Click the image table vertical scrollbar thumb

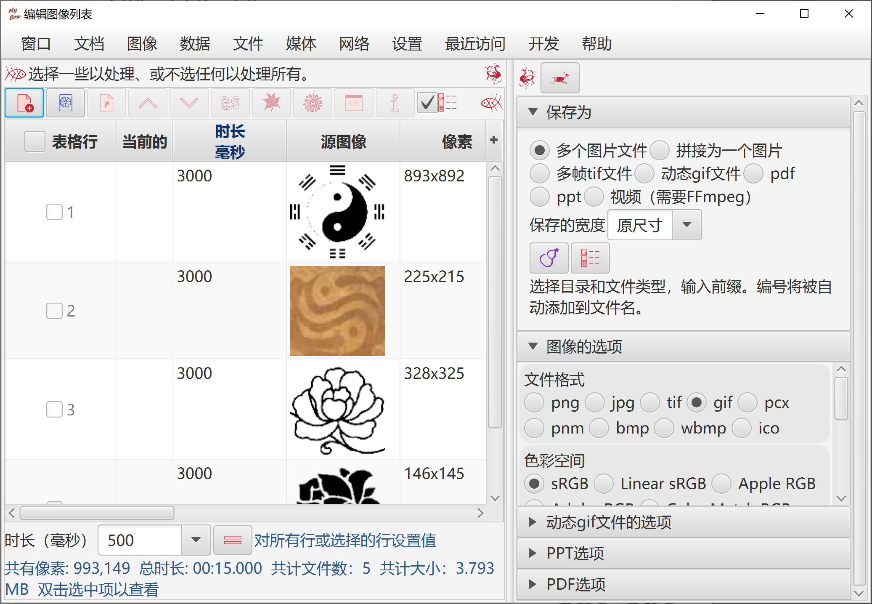click(495, 302)
